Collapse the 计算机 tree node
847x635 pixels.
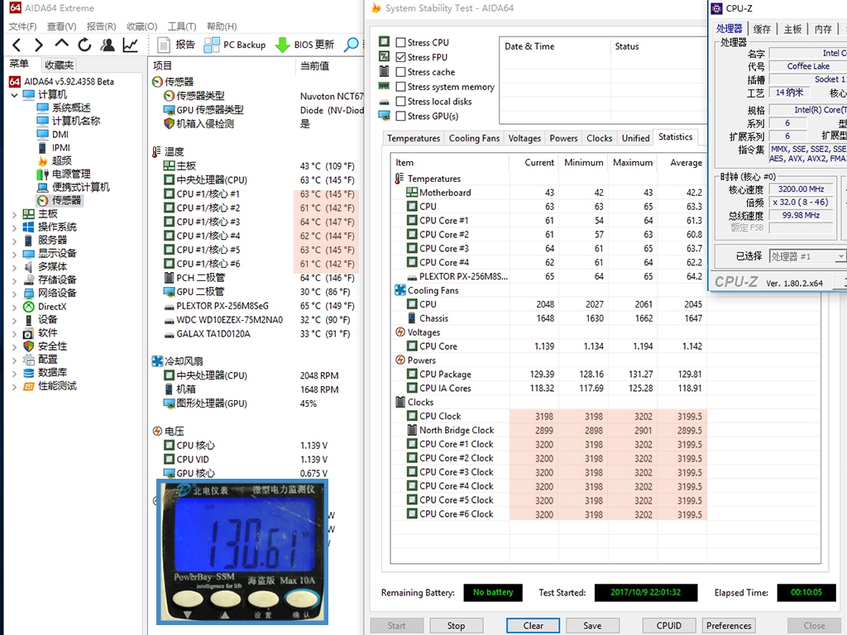(x=15, y=95)
